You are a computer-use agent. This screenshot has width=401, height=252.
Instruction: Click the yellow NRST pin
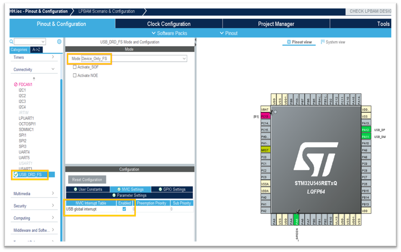coord(265,150)
